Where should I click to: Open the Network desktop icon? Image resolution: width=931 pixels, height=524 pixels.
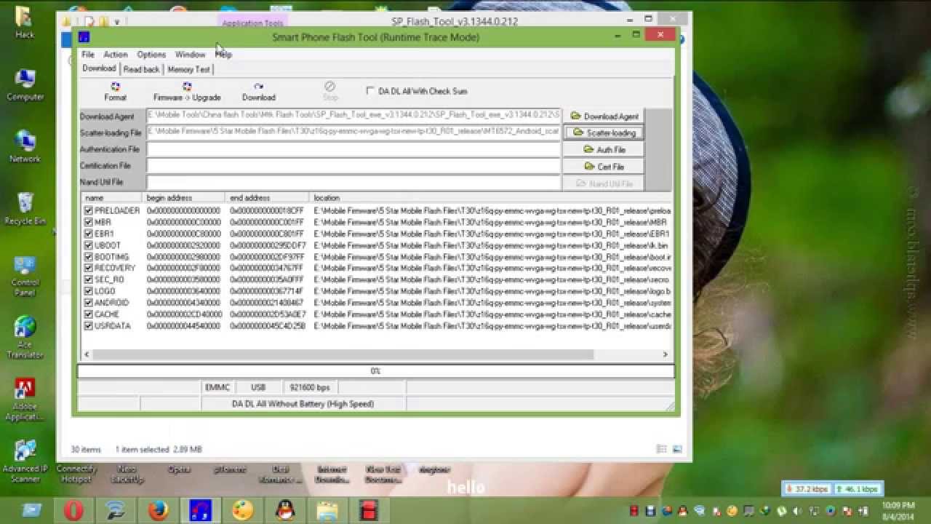point(25,146)
